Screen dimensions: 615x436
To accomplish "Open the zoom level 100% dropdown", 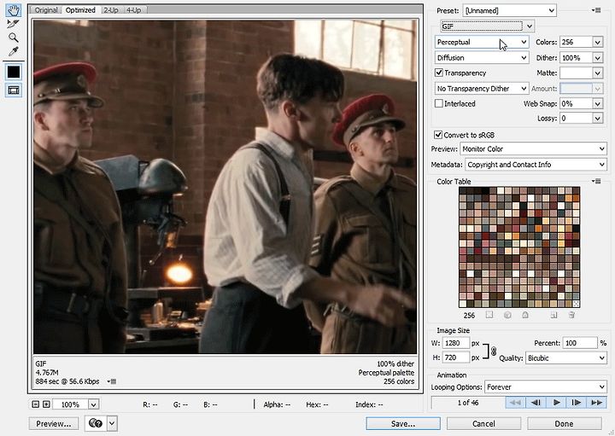I will click(x=93, y=404).
